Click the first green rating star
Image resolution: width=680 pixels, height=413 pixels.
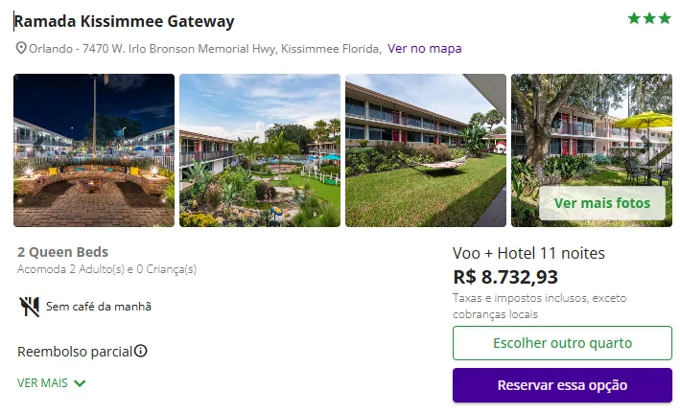tap(634, 18)
